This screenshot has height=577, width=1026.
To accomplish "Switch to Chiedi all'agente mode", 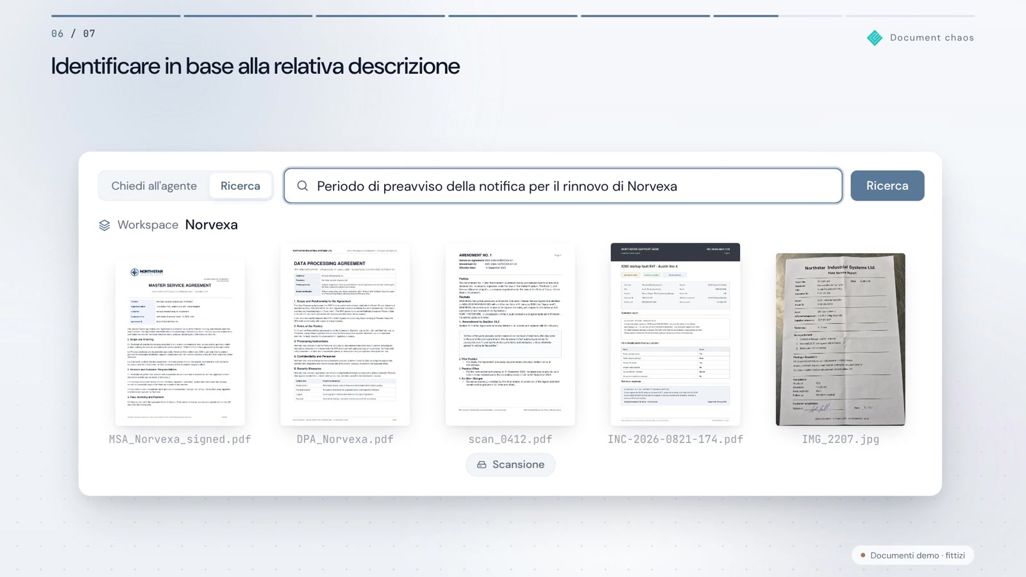I will click(x=154, y=186).
